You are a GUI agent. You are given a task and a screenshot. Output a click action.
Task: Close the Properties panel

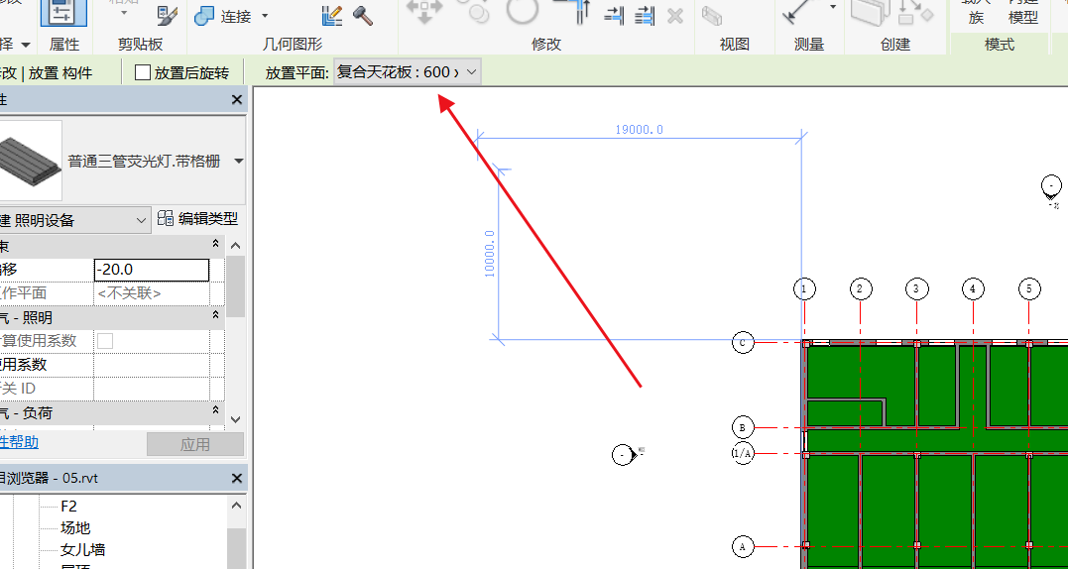pos(237,100)
